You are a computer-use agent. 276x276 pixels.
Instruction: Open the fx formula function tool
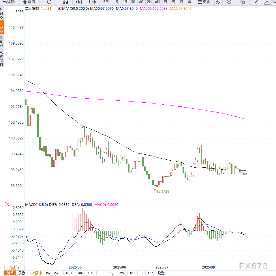[x=218, y=2]
